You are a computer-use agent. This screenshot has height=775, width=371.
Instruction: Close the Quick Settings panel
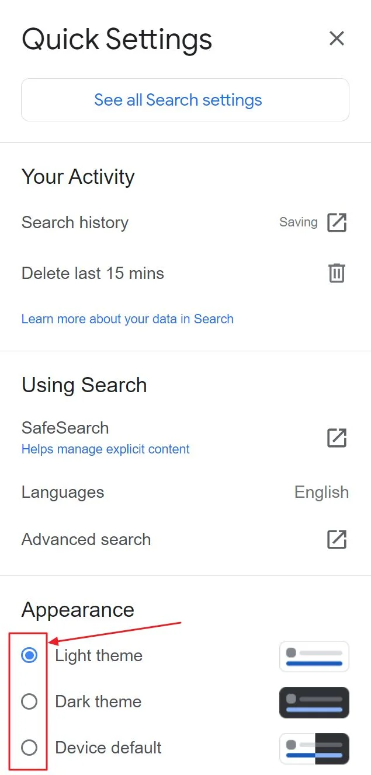point(337,39)
